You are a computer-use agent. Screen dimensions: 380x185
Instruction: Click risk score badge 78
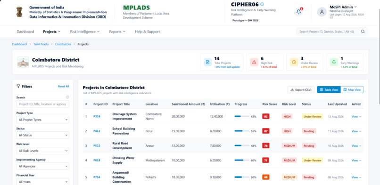tap(265, 146)
